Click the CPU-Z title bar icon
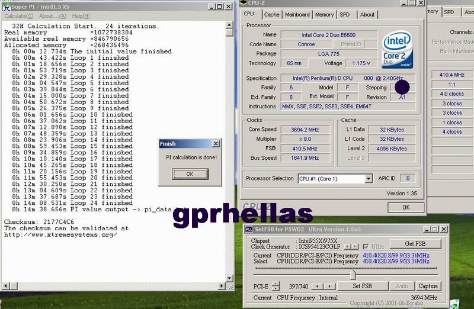This screenshot has width=474, height=309. point(244,3)
